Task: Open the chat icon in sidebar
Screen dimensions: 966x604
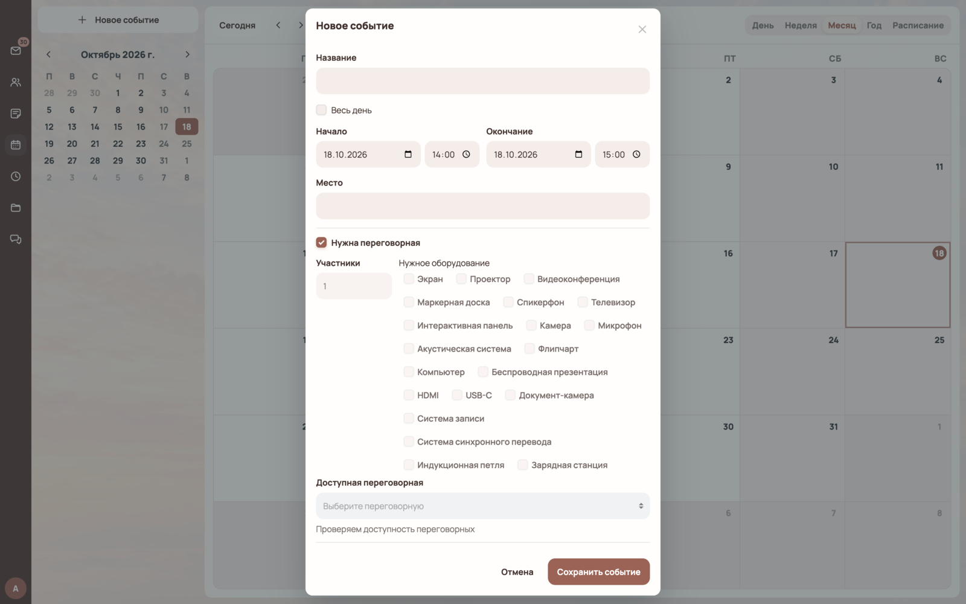Action: 16,239
